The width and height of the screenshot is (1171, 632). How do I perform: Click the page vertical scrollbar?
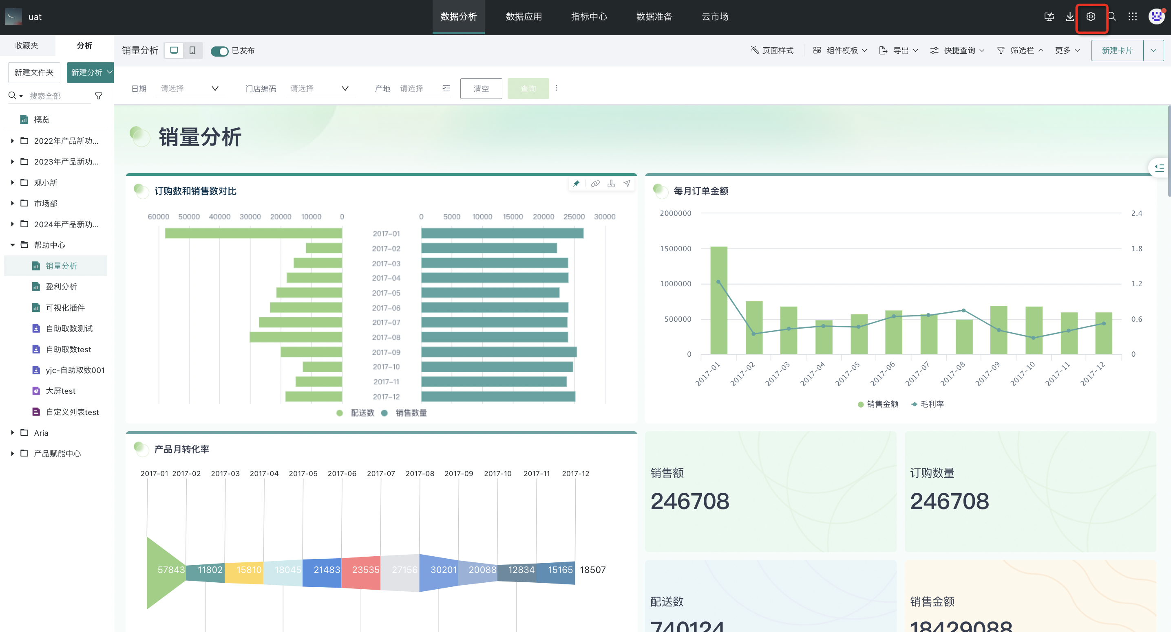coord(1169,151)
